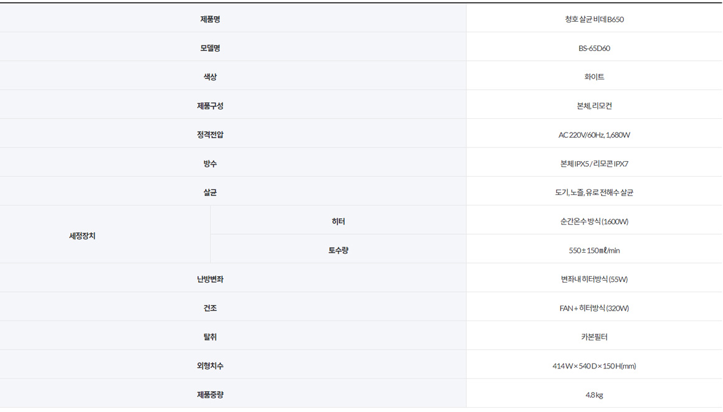This screenshot has height=412, width=723.
Task: Select the 변좌 내 히터방식 (55W) value
Action: tap(594, 279)
